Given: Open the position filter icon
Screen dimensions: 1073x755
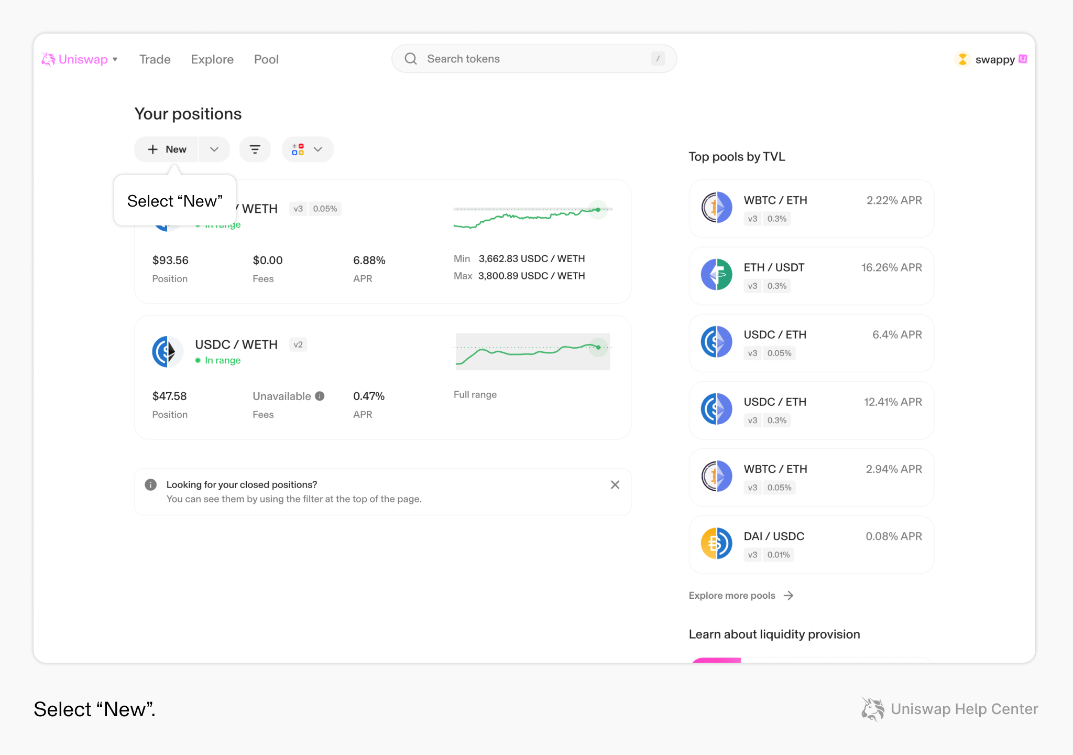Looking at the screenshot, I should 255,149.
